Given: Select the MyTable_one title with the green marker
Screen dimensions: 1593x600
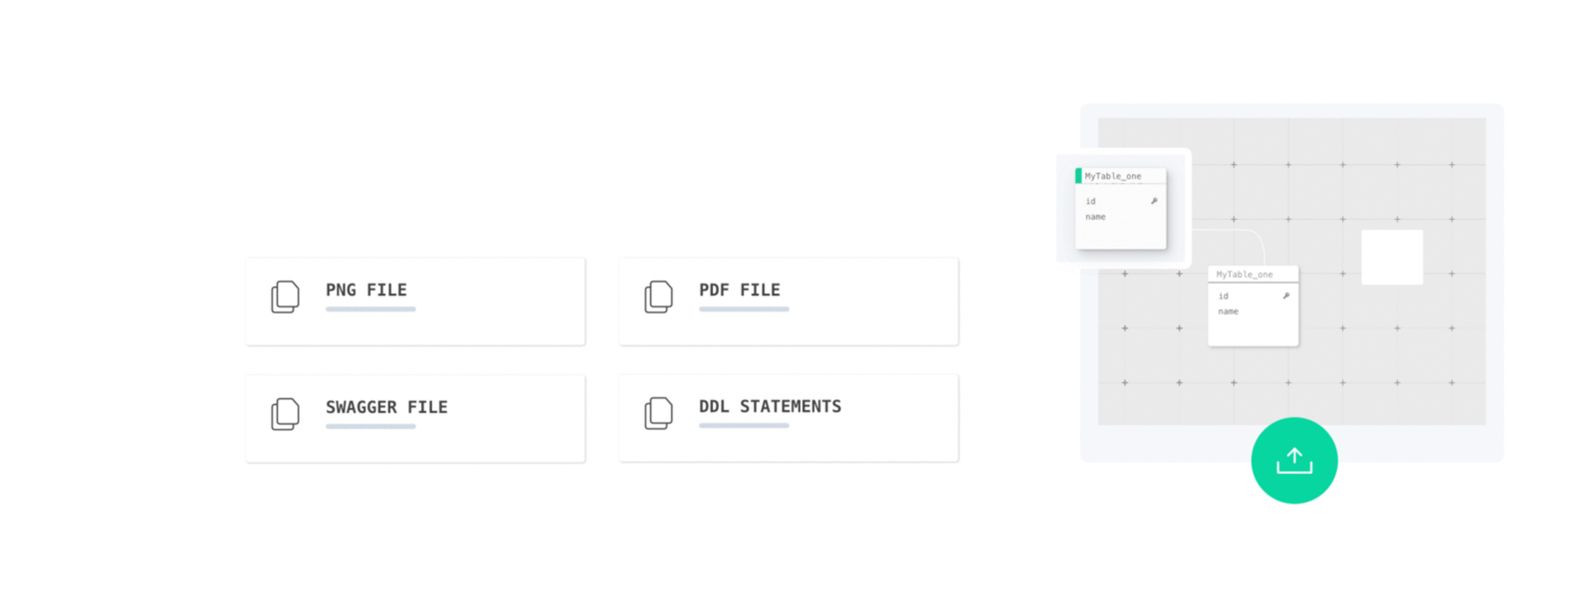Looking at the screenshot, I should pos(1113,176).
